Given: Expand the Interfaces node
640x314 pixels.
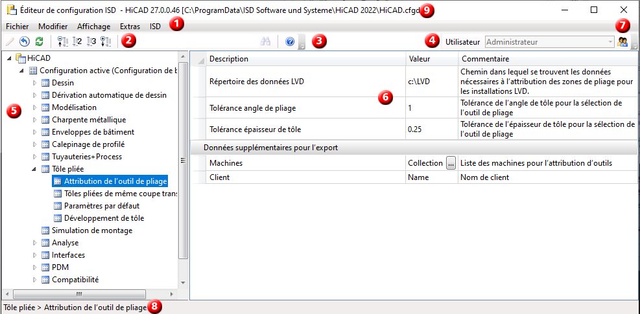Looking at the screenshot, I should point(35,255).
